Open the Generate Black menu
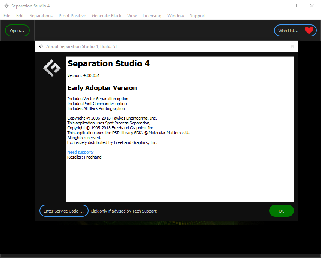Image resolution: width=321 pixels, height=258 pixels. 107,16
